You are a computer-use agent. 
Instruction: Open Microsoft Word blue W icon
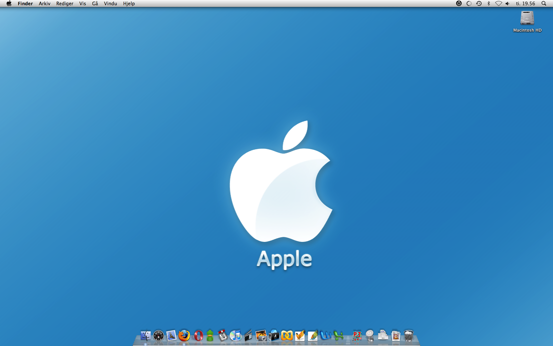pos(326,336)
